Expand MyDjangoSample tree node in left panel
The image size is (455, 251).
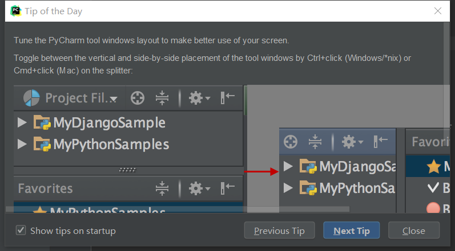[x=22, y=122]
